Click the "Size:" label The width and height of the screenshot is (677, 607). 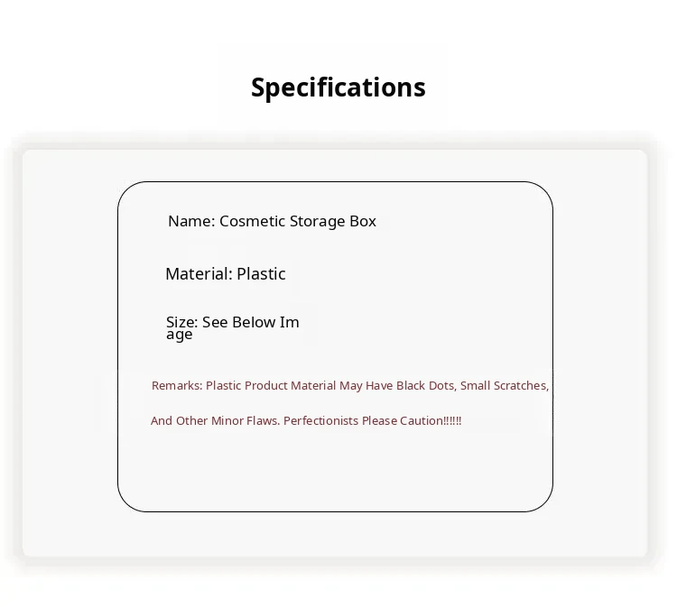181,322
